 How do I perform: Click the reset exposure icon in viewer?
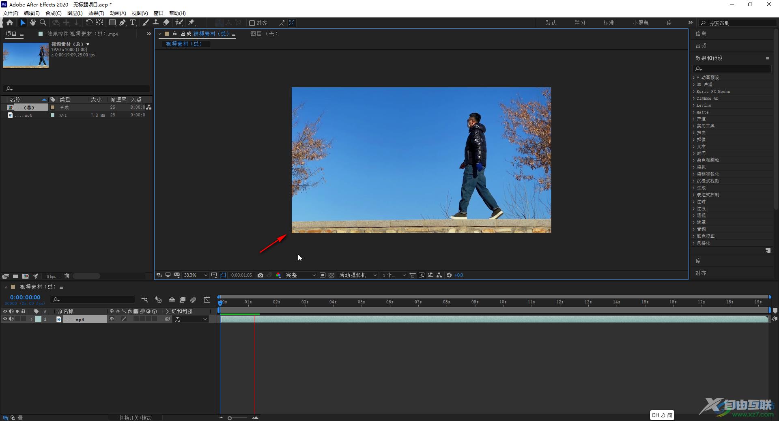click(x=449, y=275)
